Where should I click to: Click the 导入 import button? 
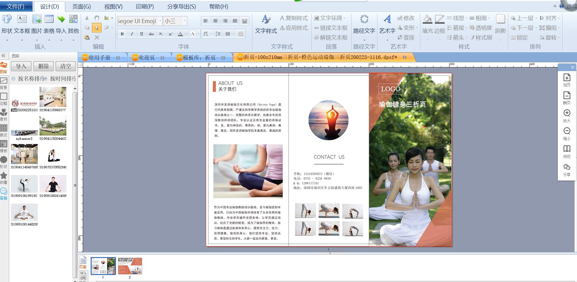[21, 66]
